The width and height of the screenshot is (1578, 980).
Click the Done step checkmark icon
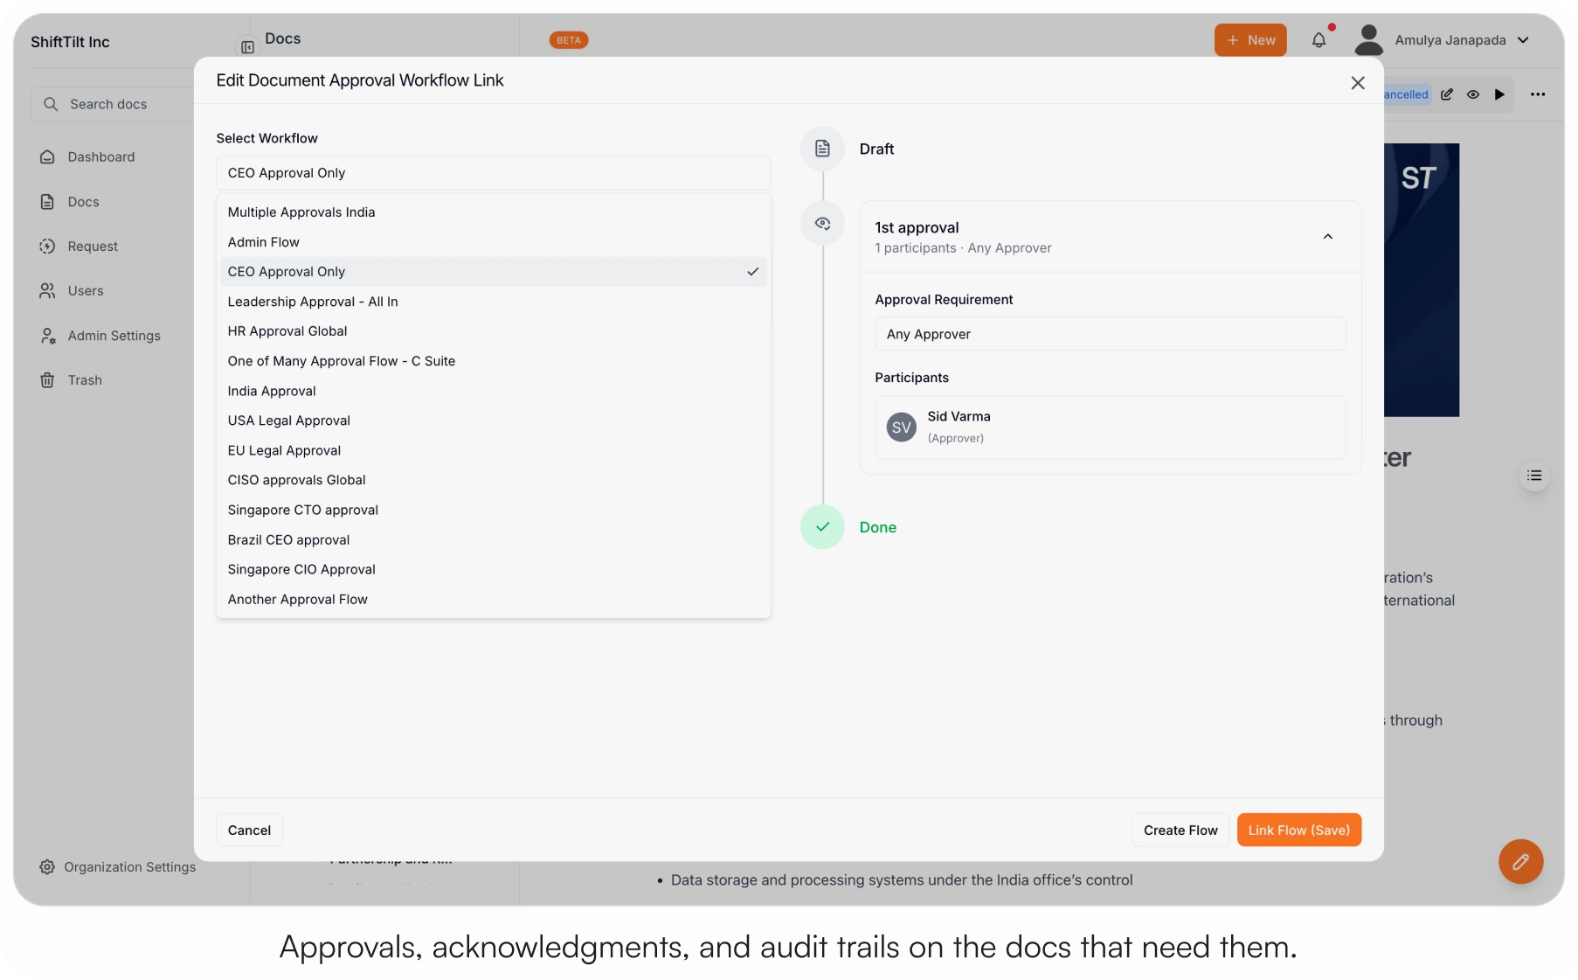pos(822,527)
